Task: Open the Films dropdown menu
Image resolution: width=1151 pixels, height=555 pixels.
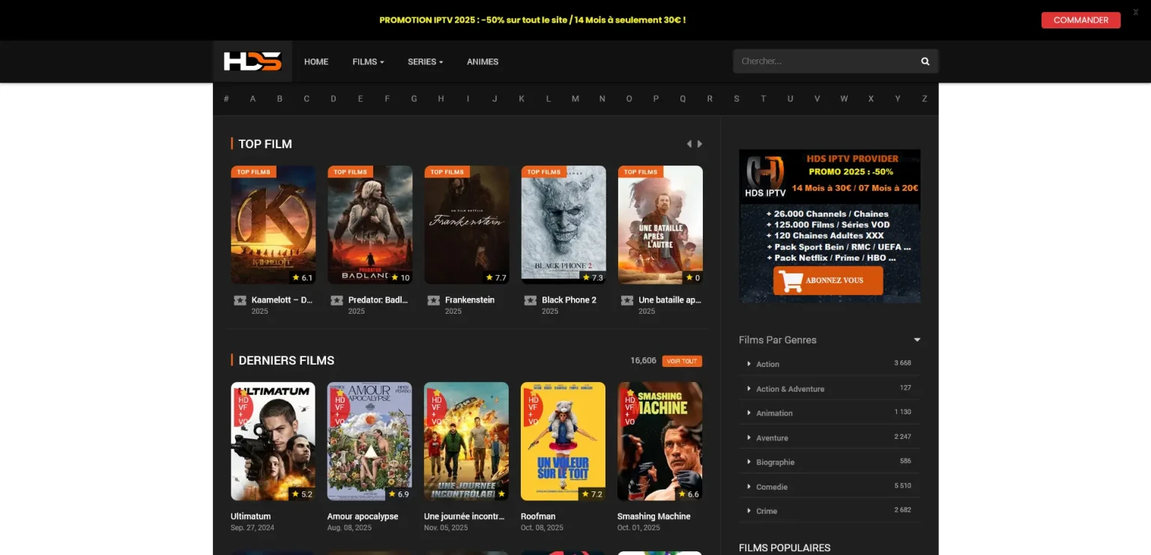Action: 368,61
